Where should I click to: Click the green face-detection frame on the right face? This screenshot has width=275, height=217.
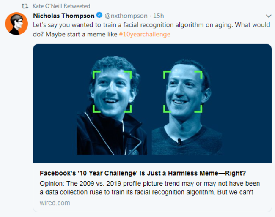point(165,73)
